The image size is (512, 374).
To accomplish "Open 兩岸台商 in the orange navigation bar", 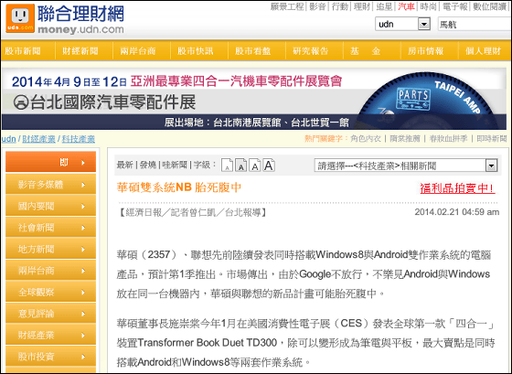I will [138, 51].
